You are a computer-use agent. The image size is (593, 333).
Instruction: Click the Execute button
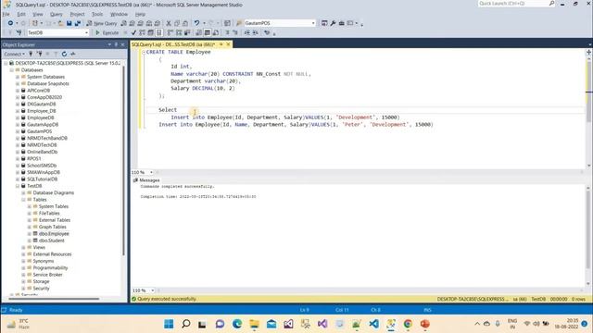107,33
